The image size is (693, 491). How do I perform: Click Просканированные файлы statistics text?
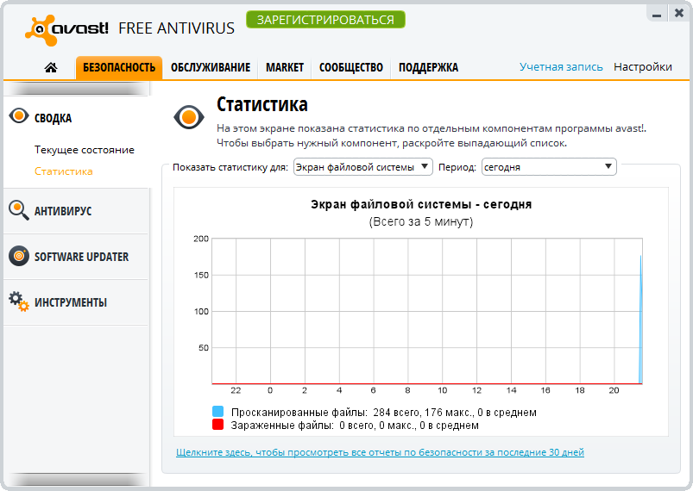[384, 413]
